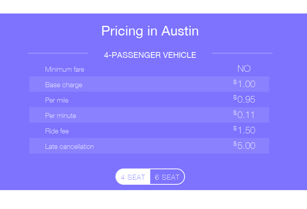Screen dimensions: 307x209
Task: Click the $0.11 per minute price
Action: tap(244, 115)
